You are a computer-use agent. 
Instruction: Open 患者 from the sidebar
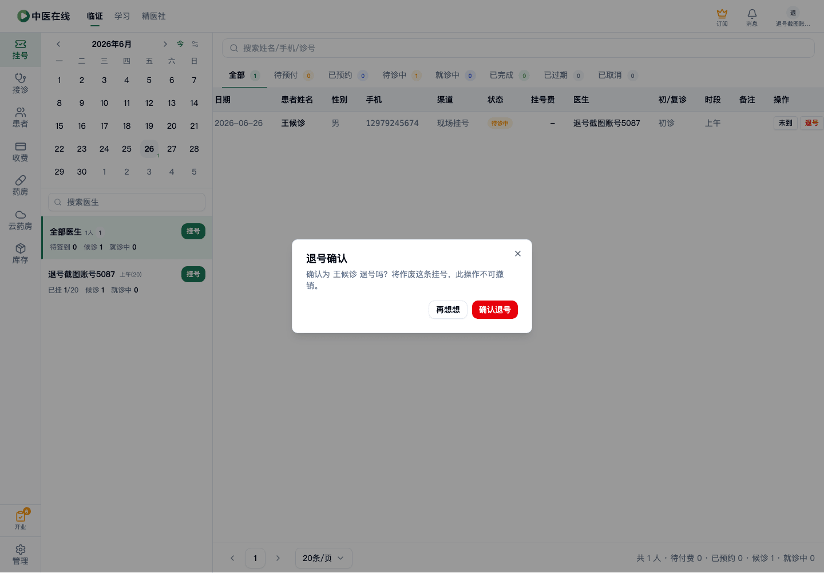(20, 118)
